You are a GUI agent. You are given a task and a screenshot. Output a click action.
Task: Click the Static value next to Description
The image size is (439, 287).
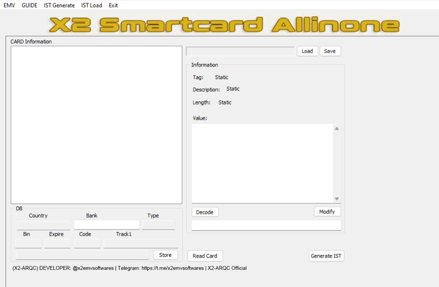233,89
